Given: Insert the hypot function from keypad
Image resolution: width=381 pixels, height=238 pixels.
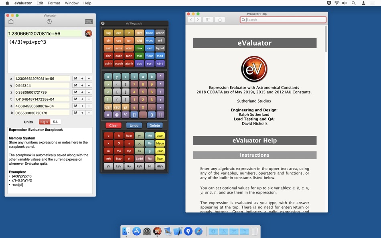Looking at the screenshot, I should [160, 48].
